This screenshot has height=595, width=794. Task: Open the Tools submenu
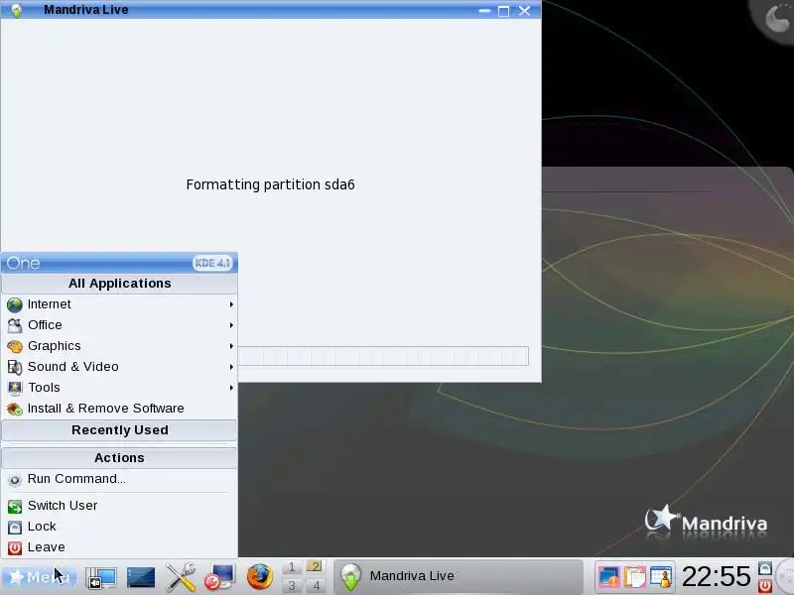pyautogui.click(x=120, y=387)
